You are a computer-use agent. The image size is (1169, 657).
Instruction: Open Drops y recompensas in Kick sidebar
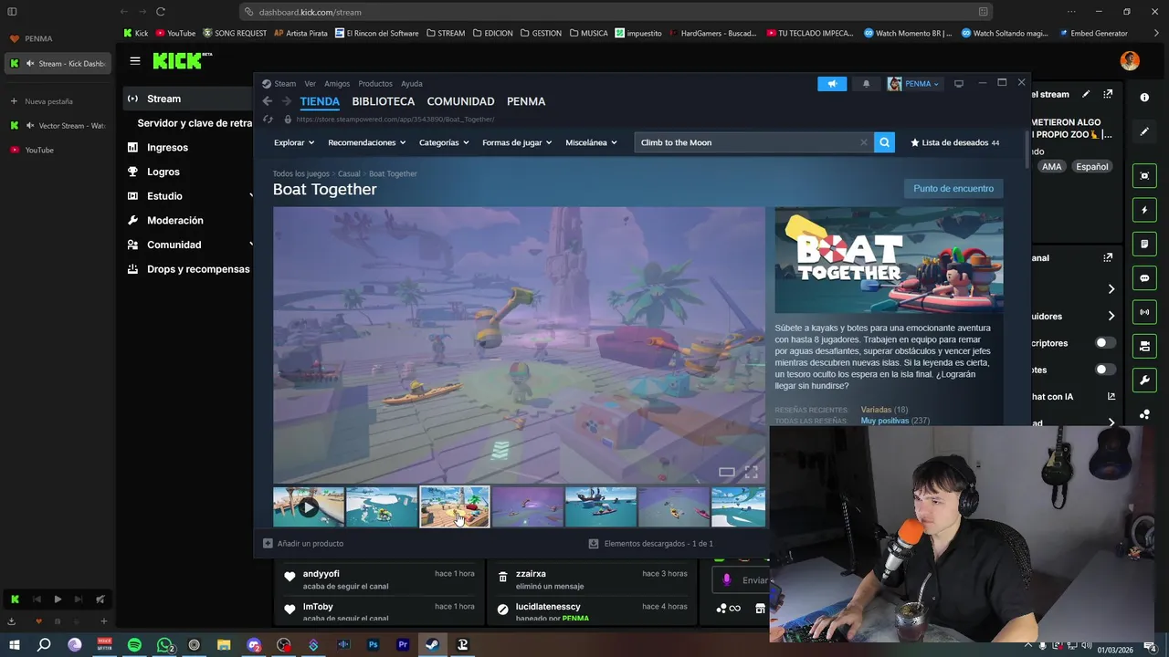(198, 269)
